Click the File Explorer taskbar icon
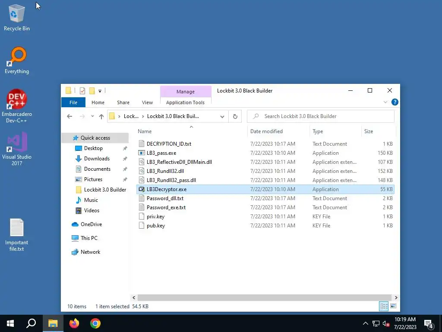Image resolution: width=442 pixels, height=332 pixels. 53,323
